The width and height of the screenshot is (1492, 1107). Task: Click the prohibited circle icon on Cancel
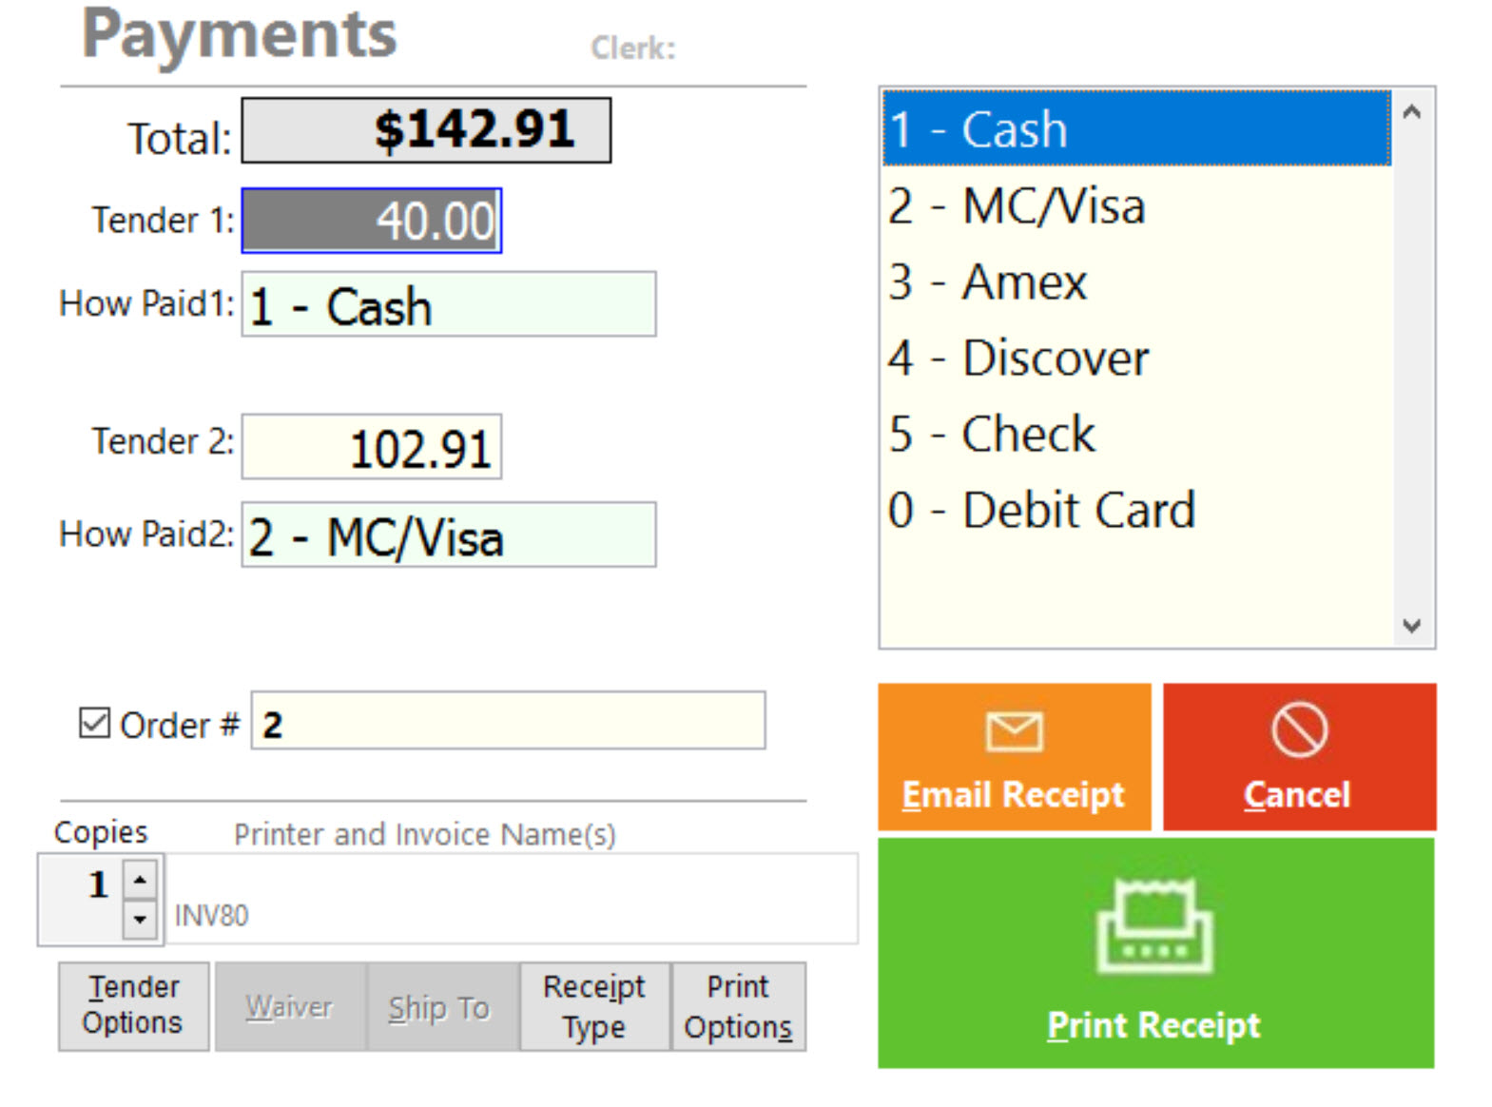1299,730
